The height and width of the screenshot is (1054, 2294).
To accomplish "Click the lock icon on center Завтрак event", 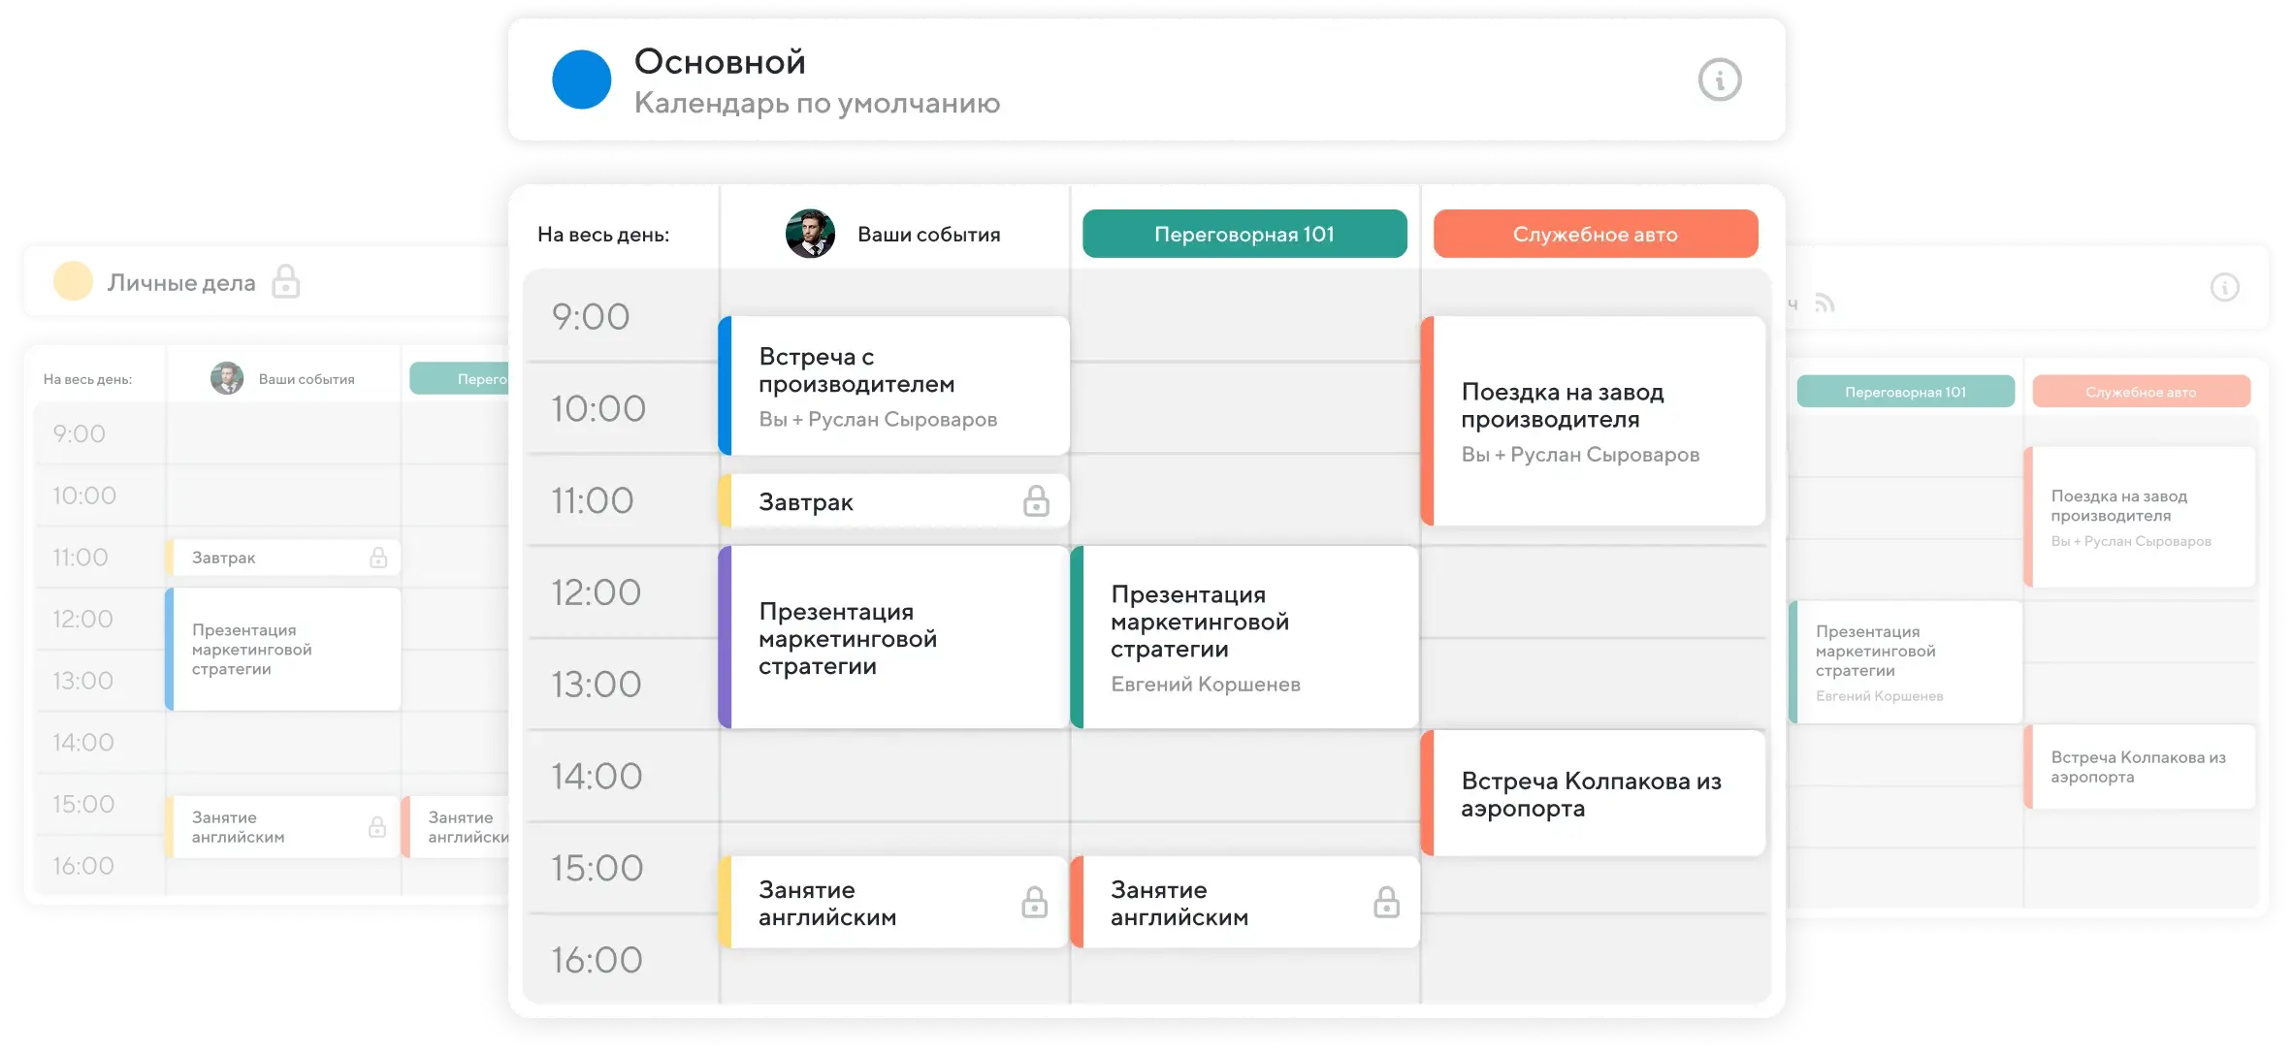I will (1036, 501).
